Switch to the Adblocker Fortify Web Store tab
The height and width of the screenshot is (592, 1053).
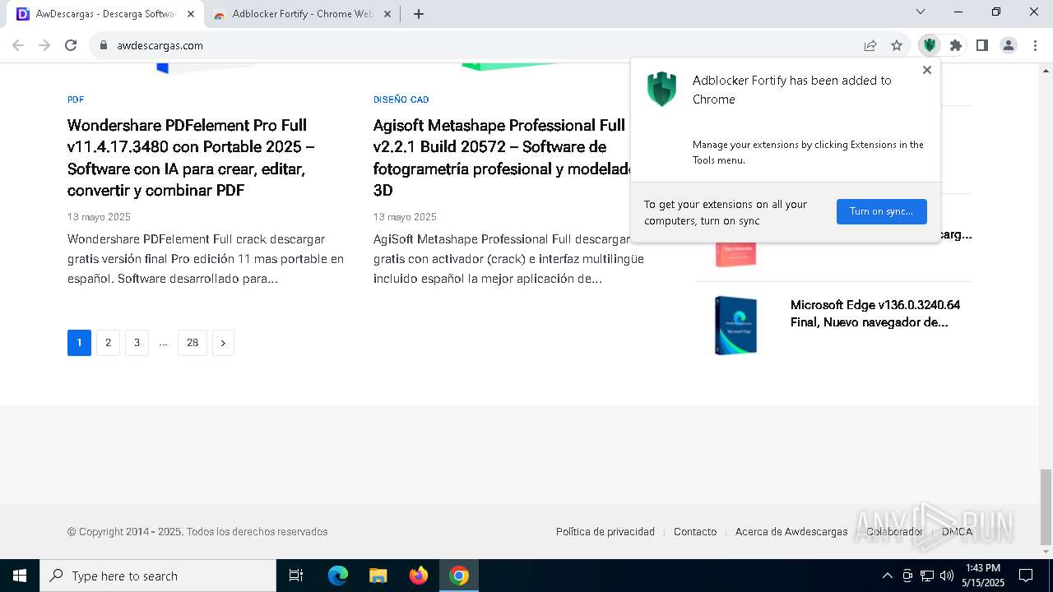[x=302, y=14]
